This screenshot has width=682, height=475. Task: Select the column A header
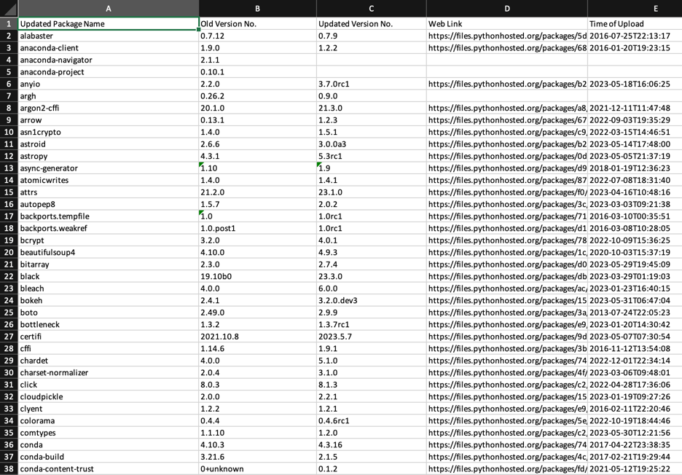[108, 9]
